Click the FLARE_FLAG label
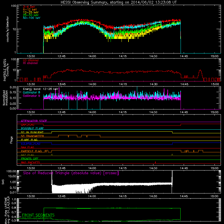This screenshot has height=224, width=224. click(x=29, y=140)
